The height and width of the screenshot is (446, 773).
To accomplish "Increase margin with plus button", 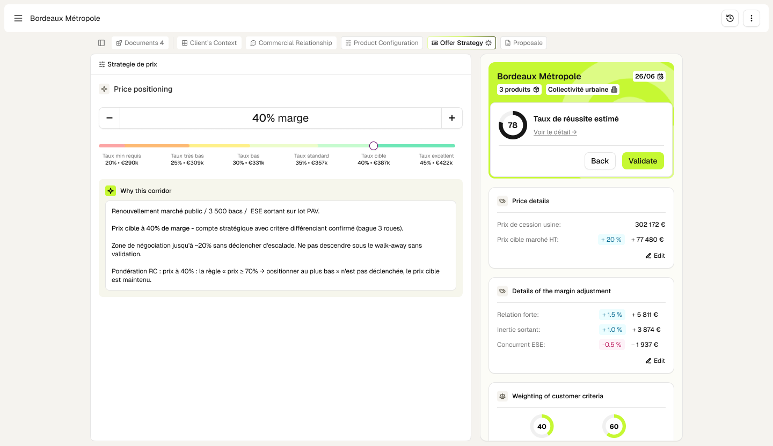I will [x=452, y=118].
